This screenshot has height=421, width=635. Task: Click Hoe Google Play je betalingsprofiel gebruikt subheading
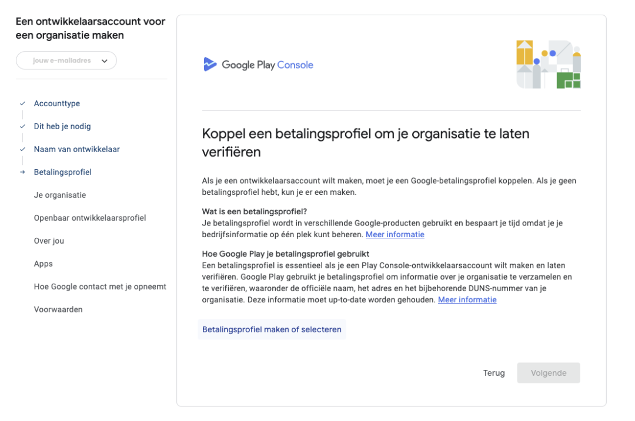click(286, 254)
